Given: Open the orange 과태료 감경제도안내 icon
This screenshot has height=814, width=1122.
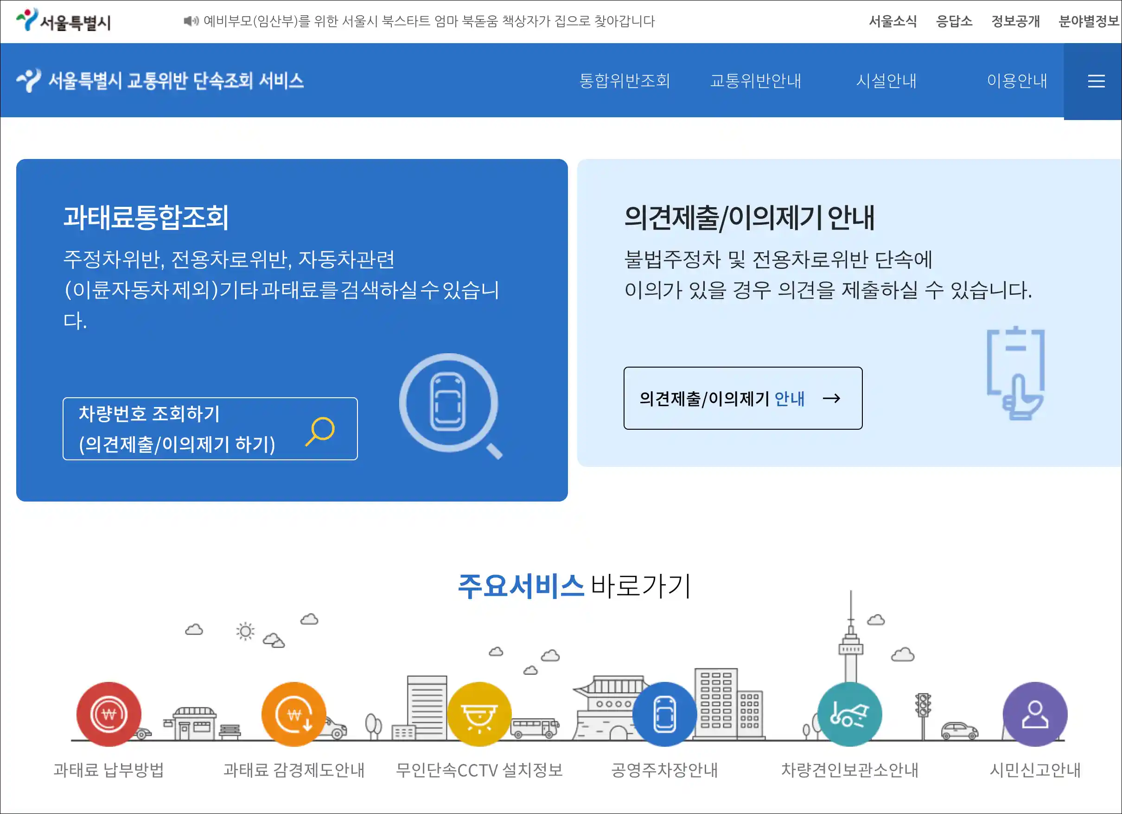Looking at the screenshot, I should tap(294, 714).
